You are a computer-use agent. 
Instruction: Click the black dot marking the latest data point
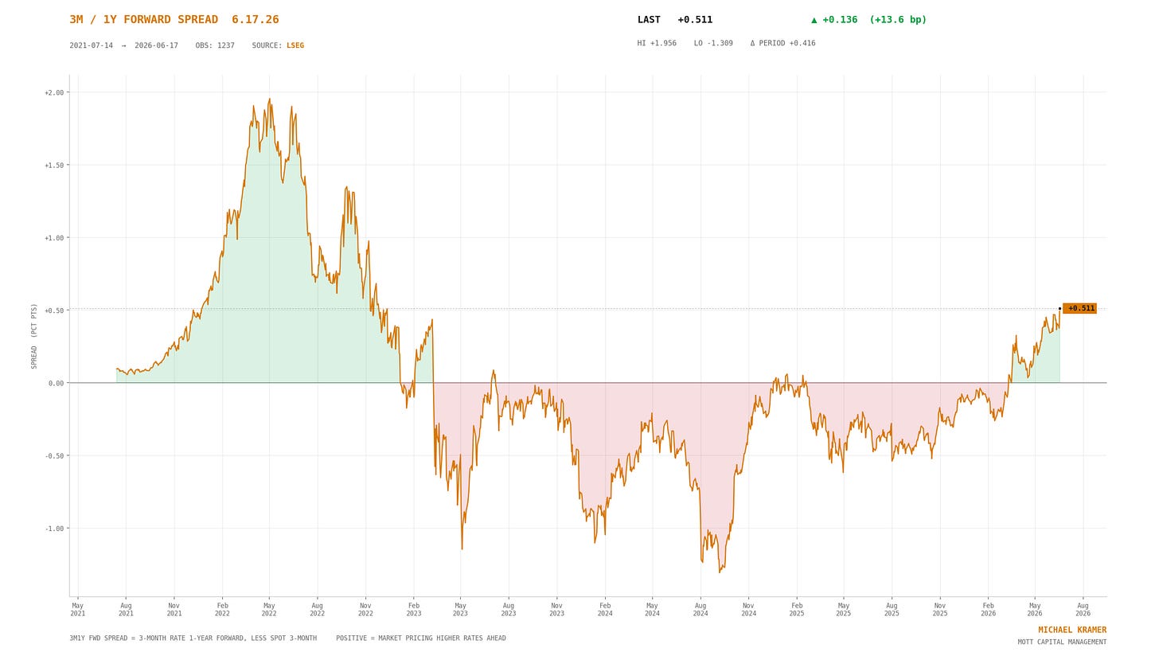(x=1059, y=308)
